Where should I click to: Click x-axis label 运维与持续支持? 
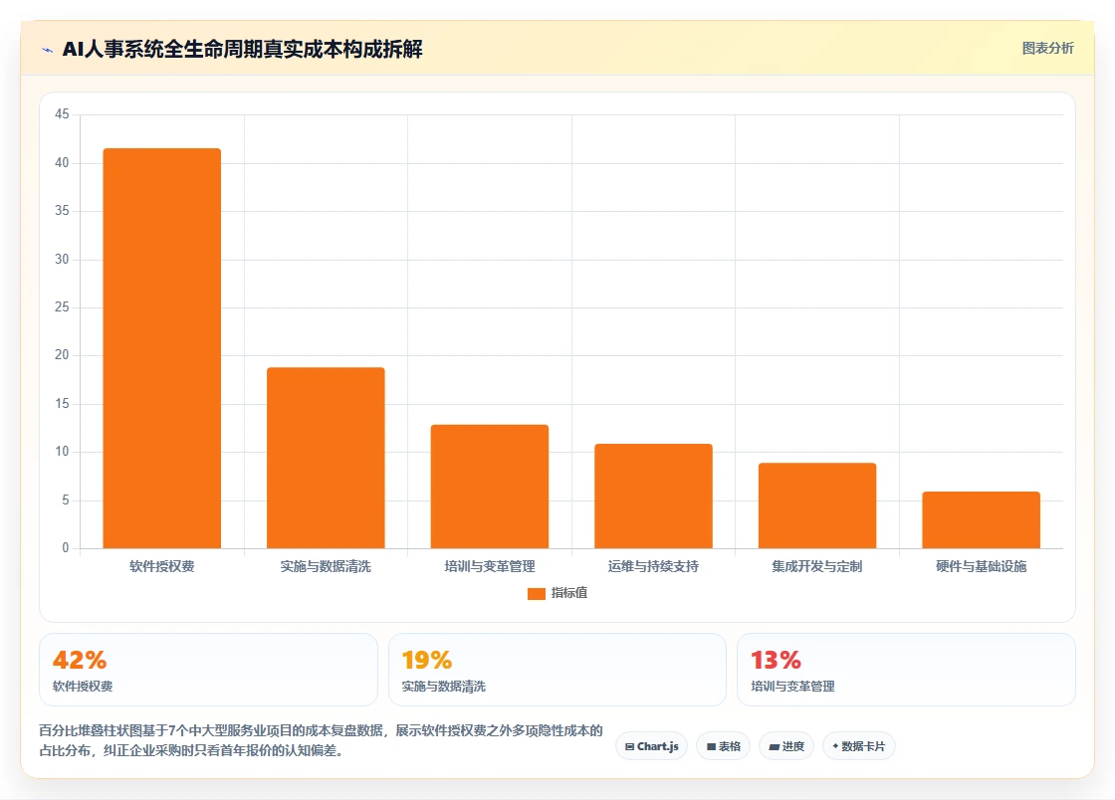point(653,566)
